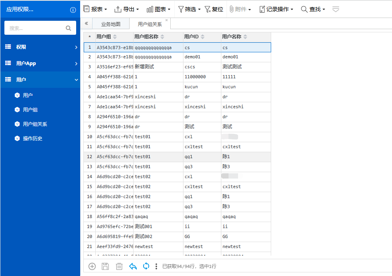Open 用户组 submenu item
The image size is (392, 276).
(x=30, y=109)
